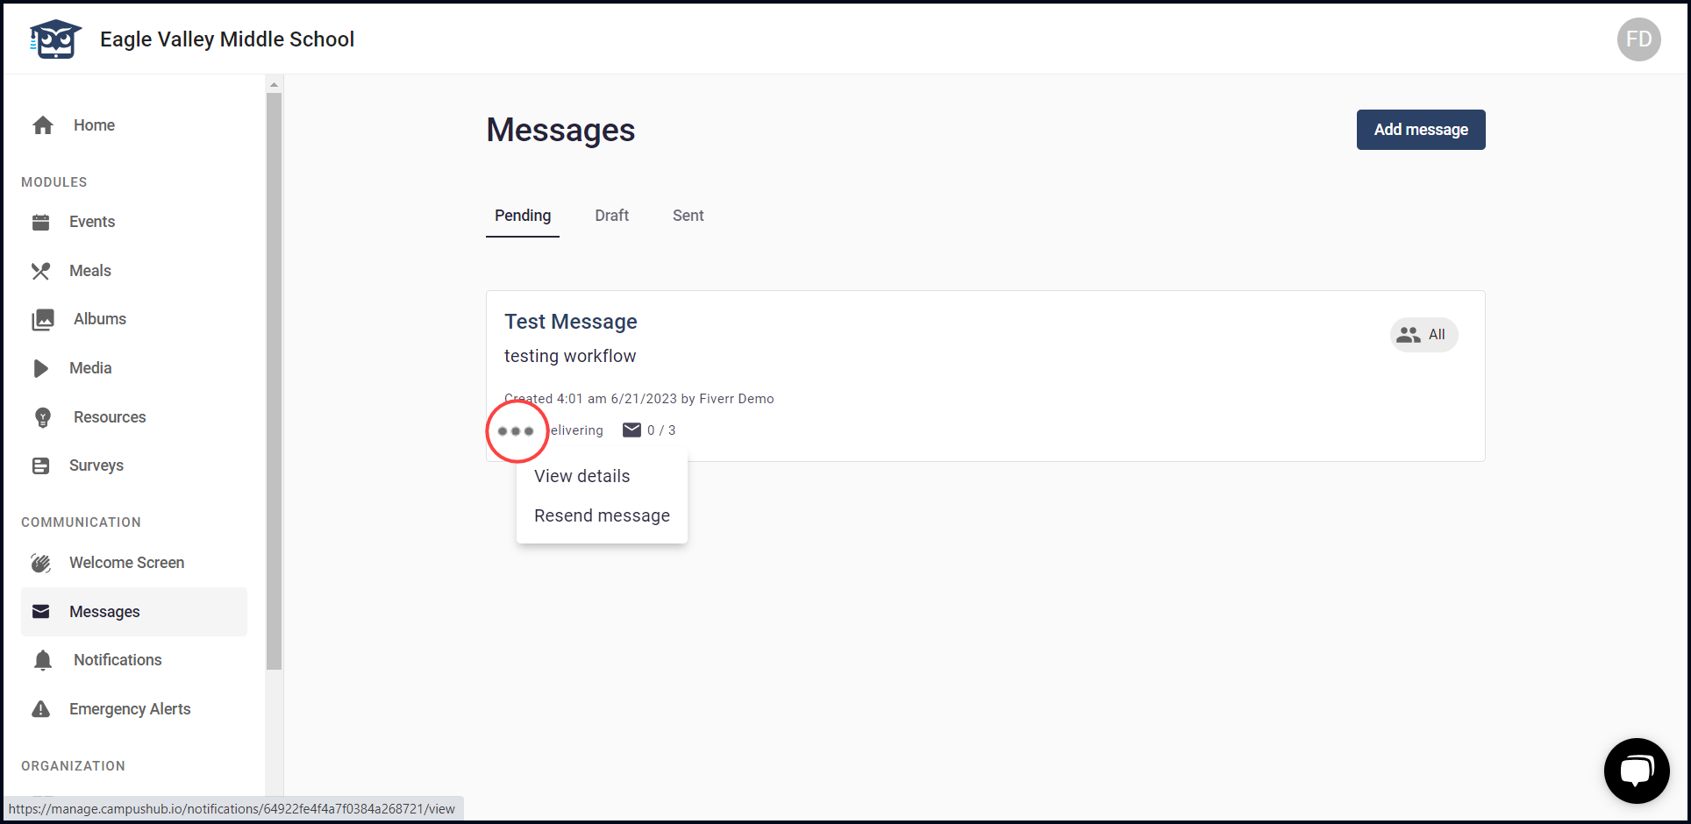Choose Resend message from the popup menu
The image size is (1691, 824).
click(602, 515)
